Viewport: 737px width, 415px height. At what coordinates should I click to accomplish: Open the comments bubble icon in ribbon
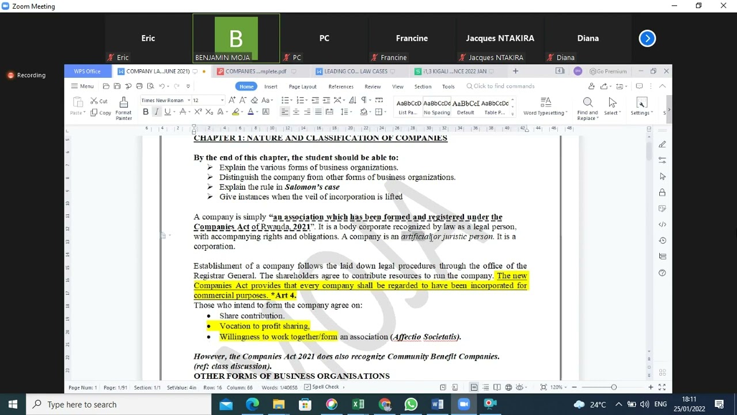[x=639, y=86]
